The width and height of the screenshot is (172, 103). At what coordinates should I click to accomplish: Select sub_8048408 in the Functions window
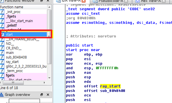(x=23, y=57)
